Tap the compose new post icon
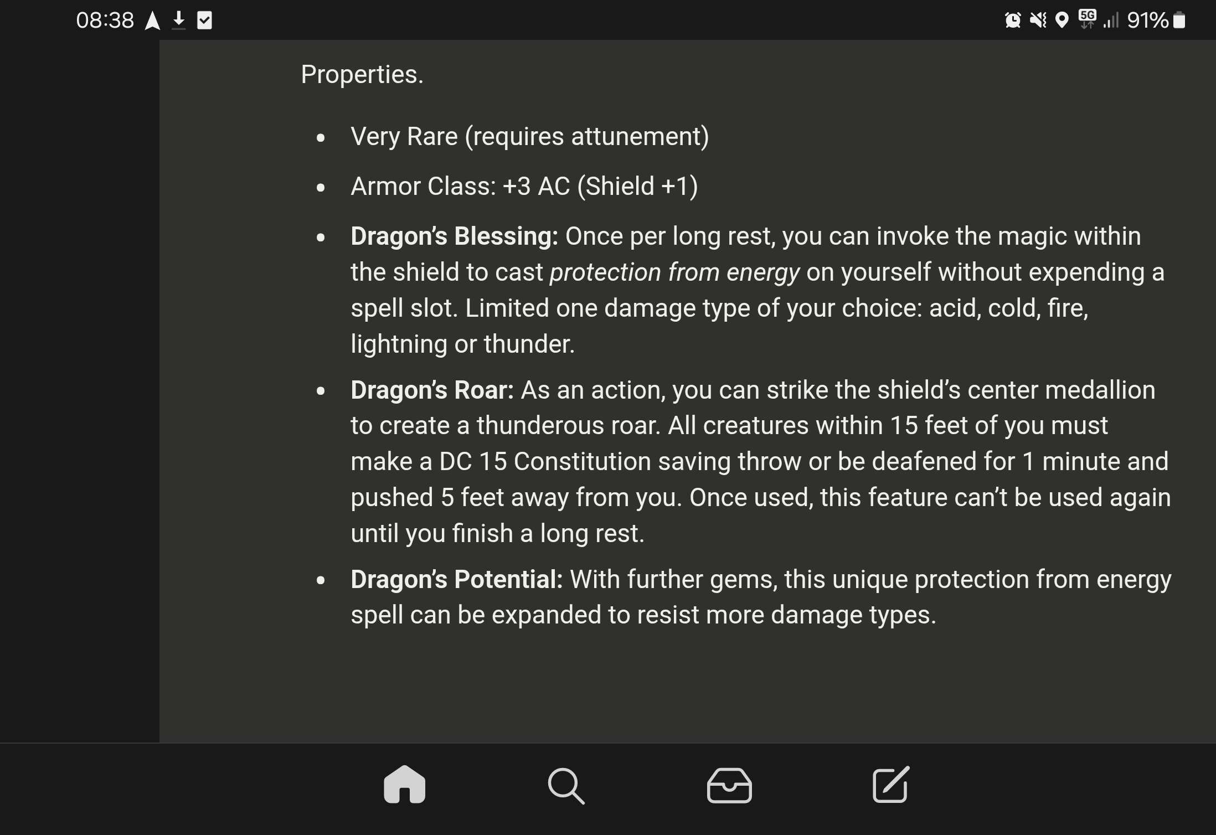Image resolution: width=1216 pixels, height=835 pixels. tap(890, 785)
